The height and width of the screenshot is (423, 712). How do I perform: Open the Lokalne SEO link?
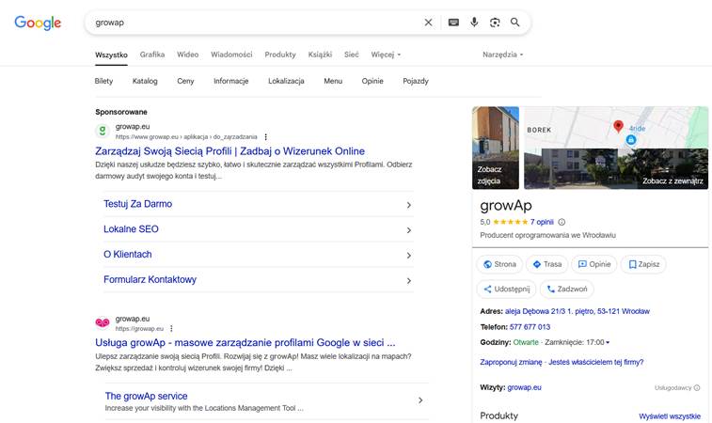[x=131, y=229]
